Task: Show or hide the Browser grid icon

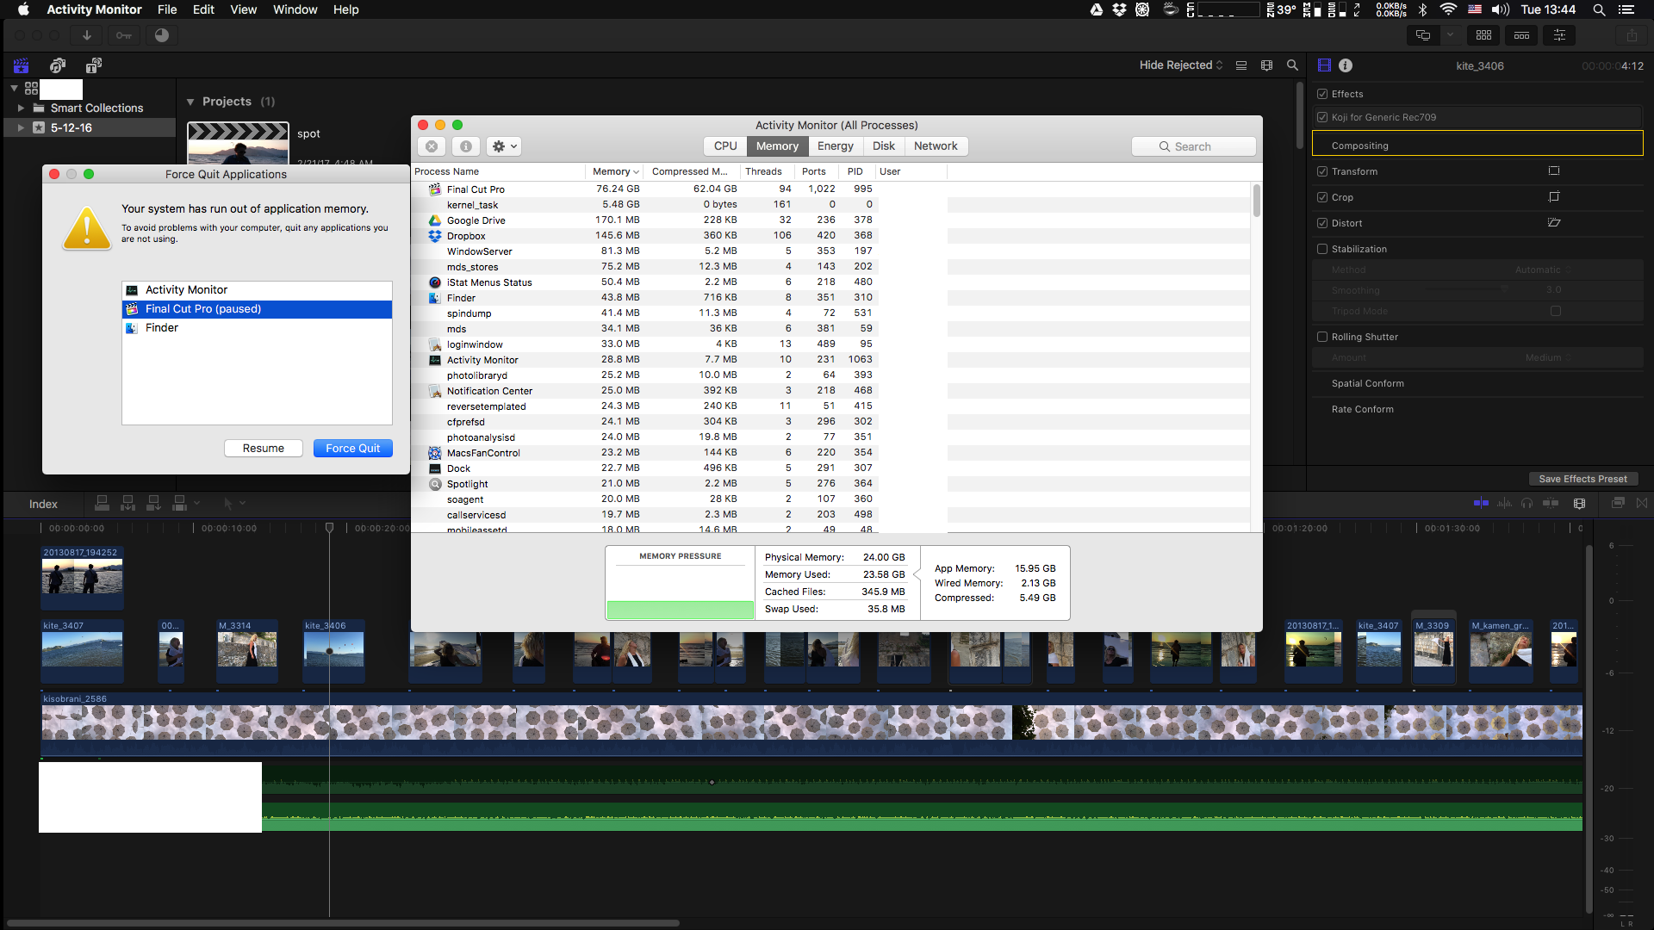Action: 1483,35
